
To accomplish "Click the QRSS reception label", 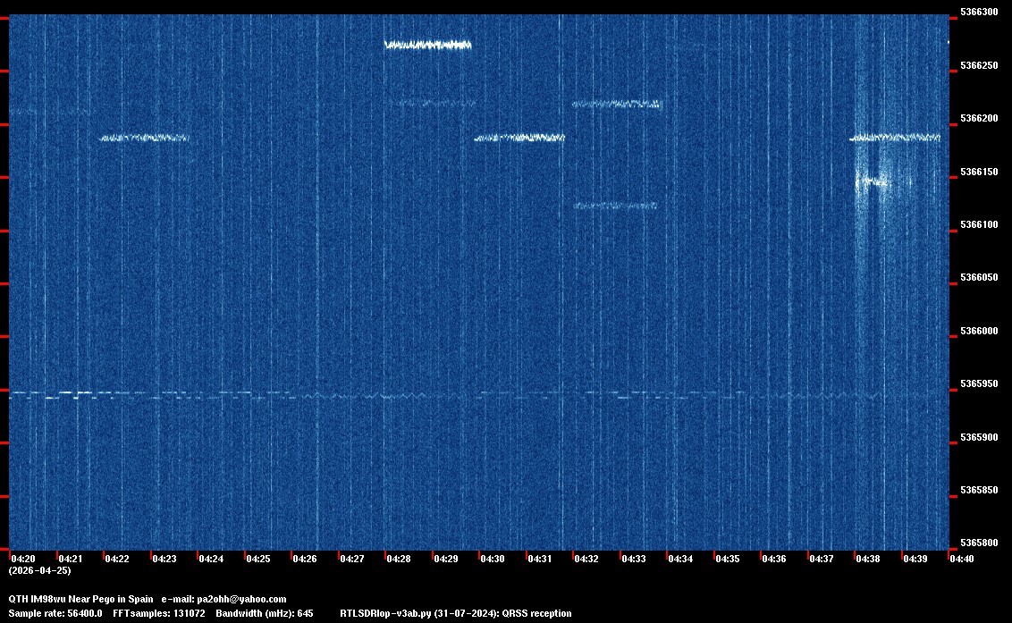I will coord(536,613).
